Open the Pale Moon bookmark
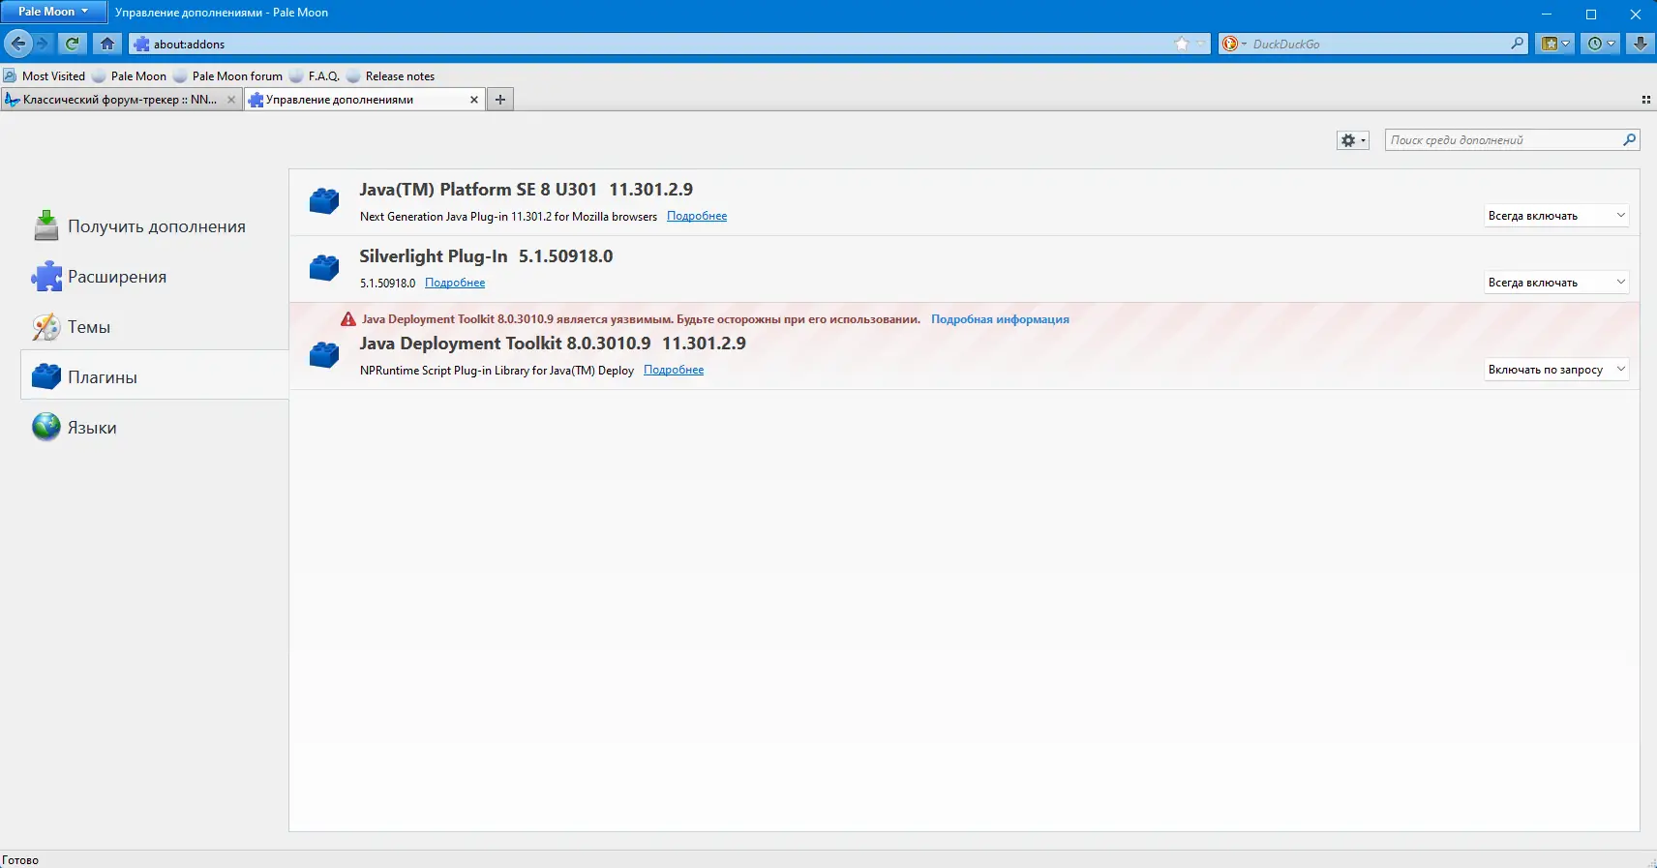The height and width of the screenshot is (868, 1657). pyautogui.click(x=130, y=75)
